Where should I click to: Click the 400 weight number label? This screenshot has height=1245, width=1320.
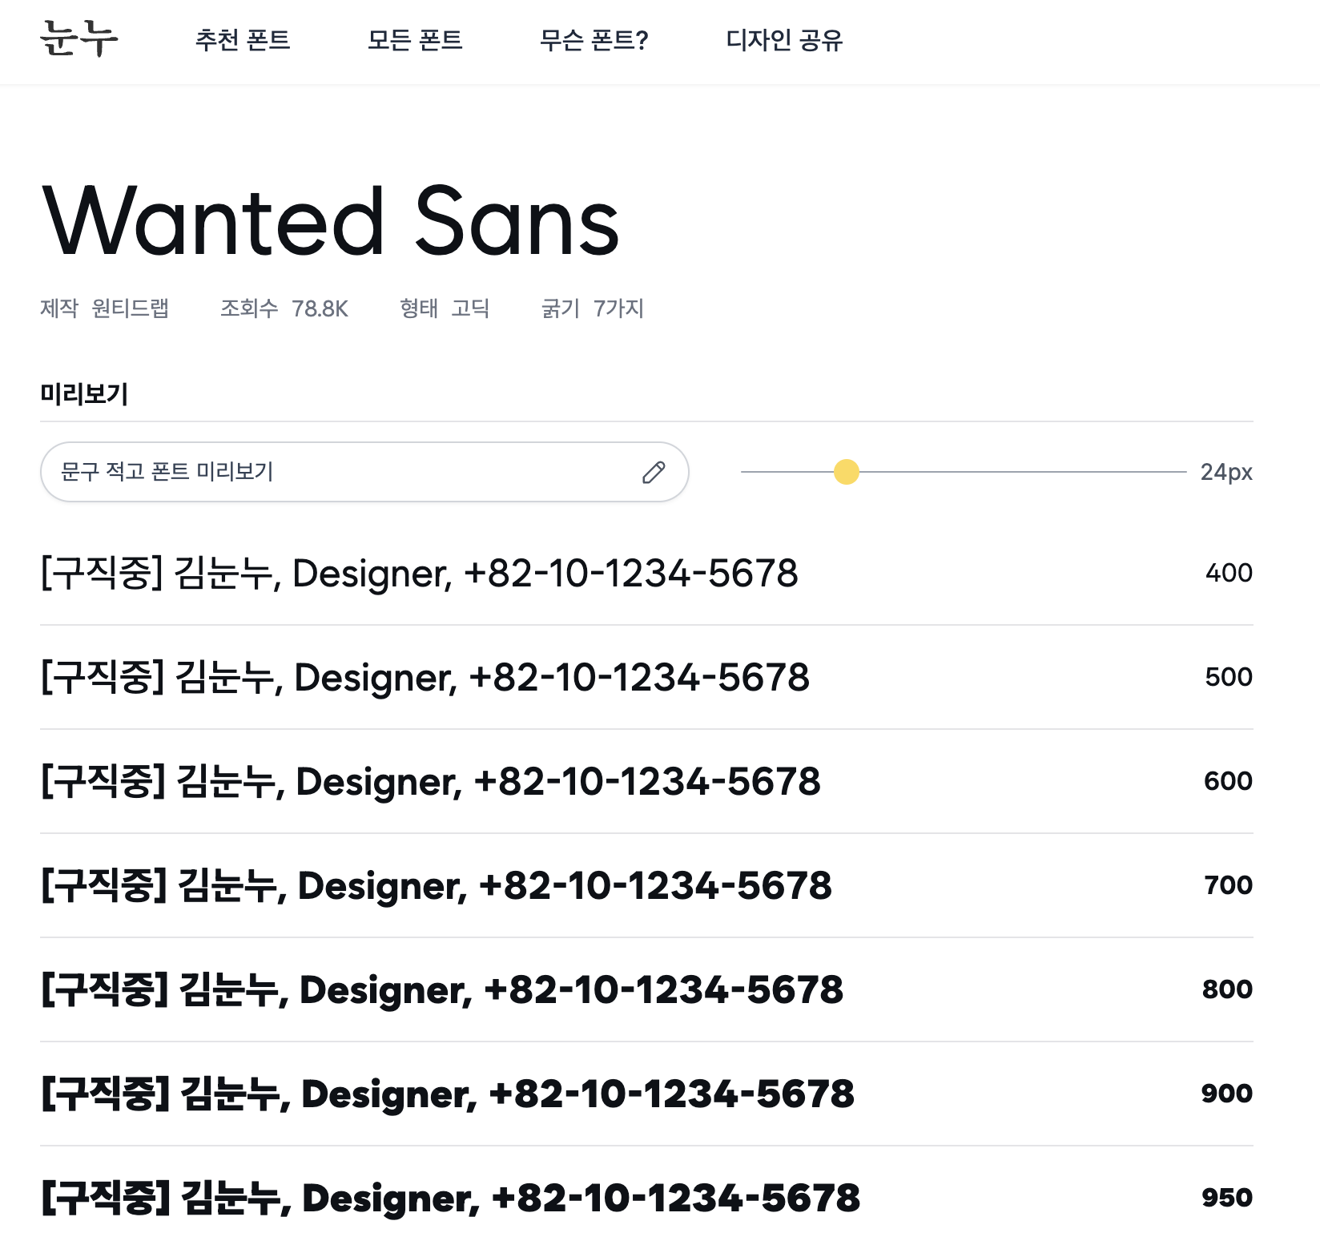pyautogui.click(x=1229, y=573)
